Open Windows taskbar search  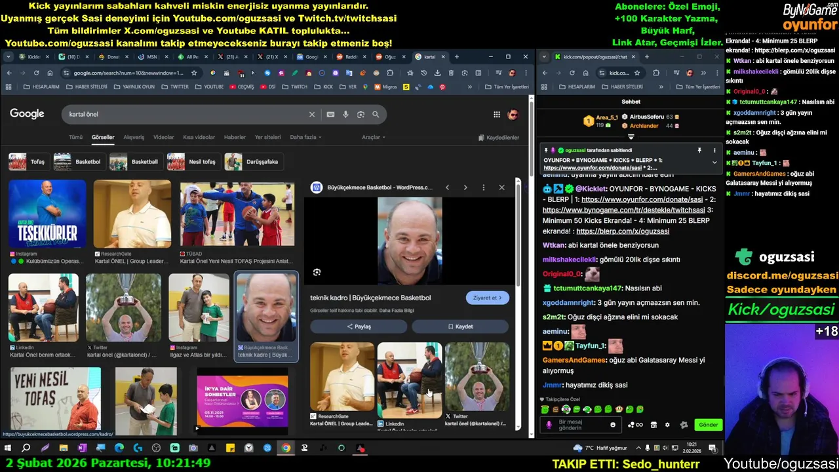[26, 448]
